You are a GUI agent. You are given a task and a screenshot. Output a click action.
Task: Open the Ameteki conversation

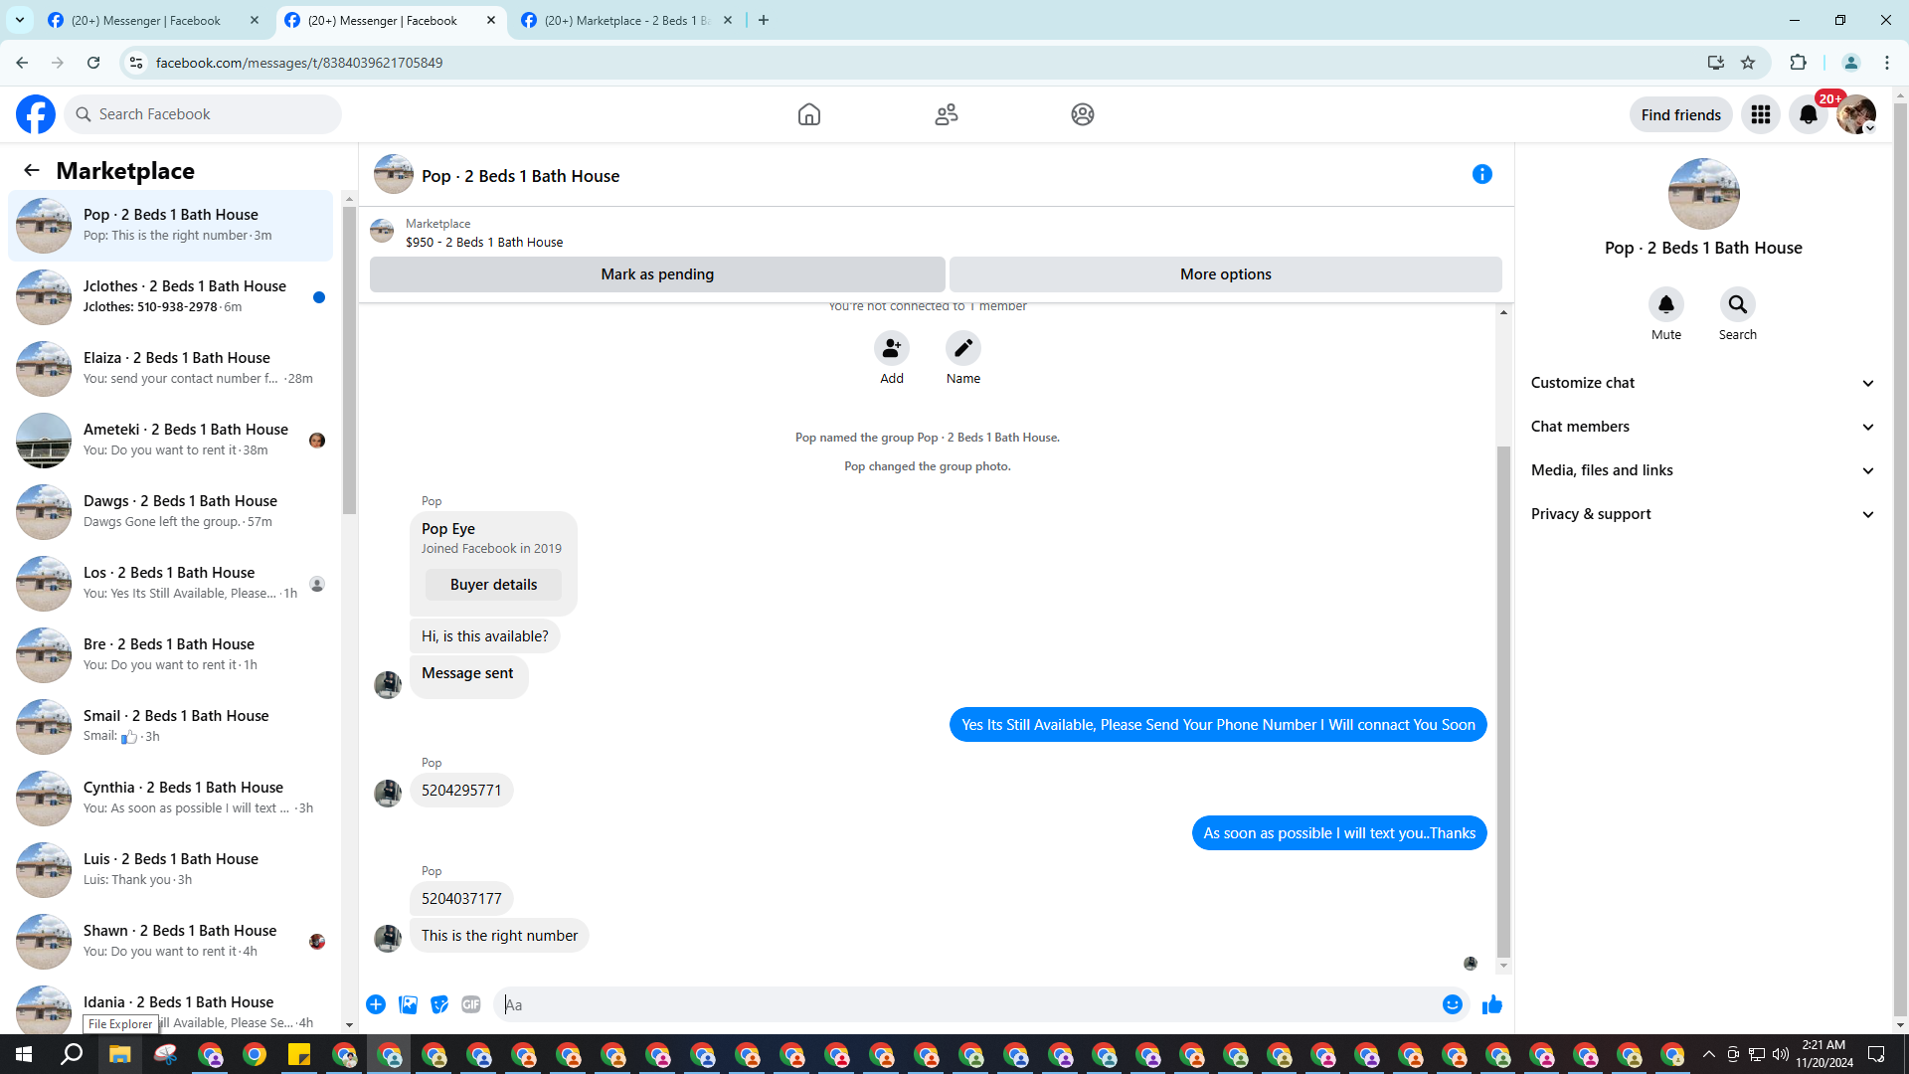(171, 441)
